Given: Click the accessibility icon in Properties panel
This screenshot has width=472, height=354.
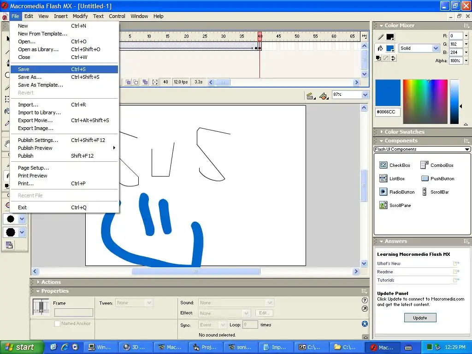Looking at the screenshot, I should pos(365,324).
